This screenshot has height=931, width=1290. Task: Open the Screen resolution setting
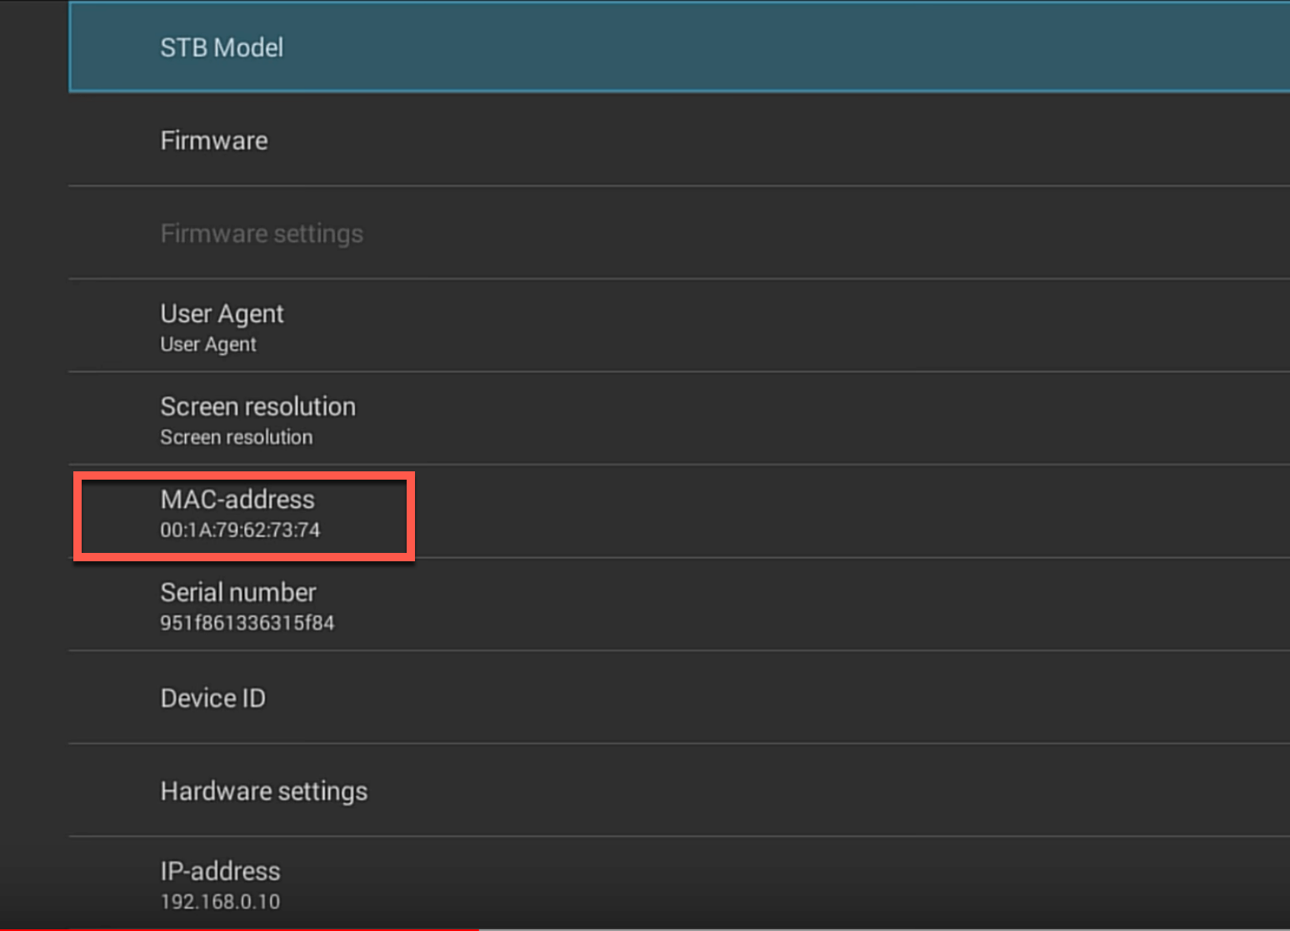(679, 419)
